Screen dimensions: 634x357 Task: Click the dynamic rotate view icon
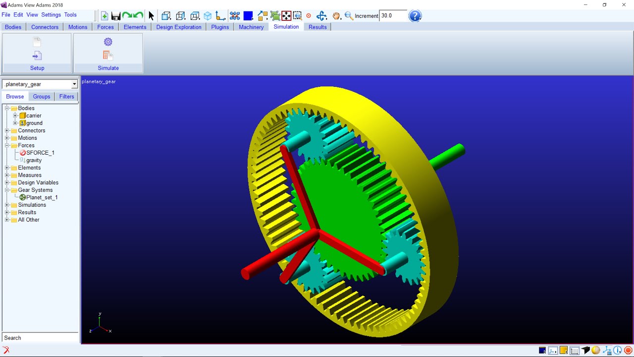(322, 16)
